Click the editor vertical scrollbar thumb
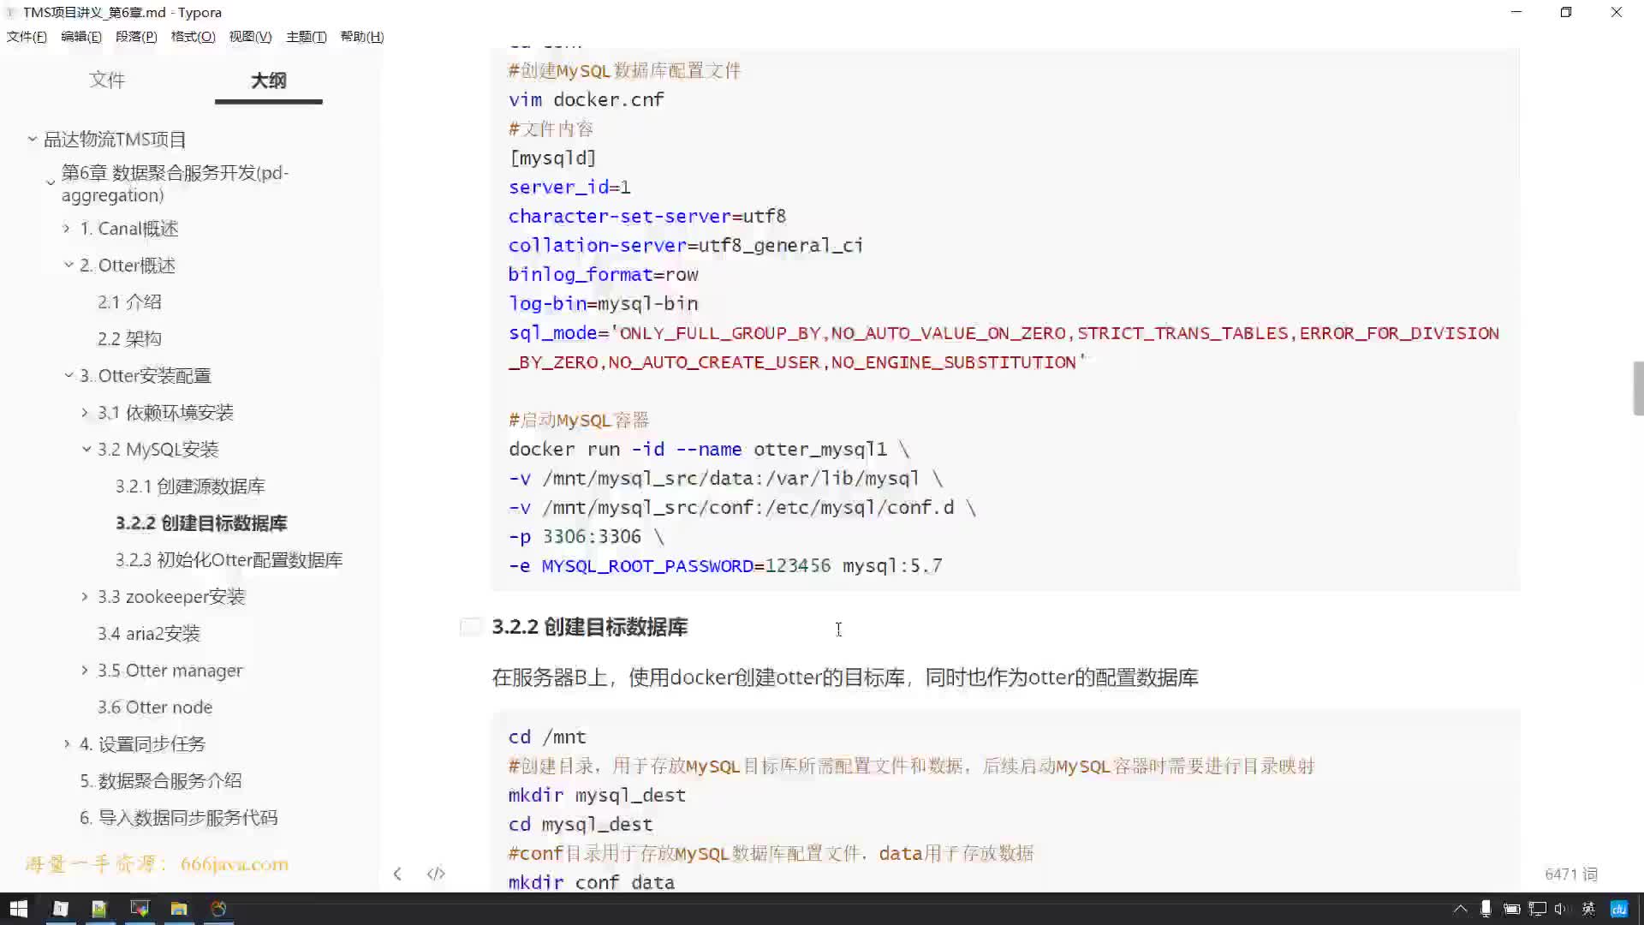This screenshot has height=925, width=1644. 1638,388
